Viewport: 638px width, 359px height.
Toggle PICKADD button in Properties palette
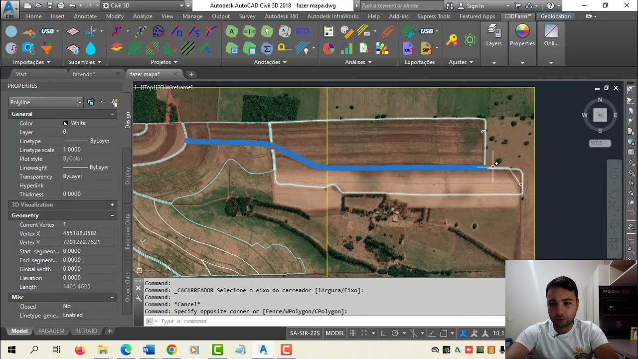point(91,102)
